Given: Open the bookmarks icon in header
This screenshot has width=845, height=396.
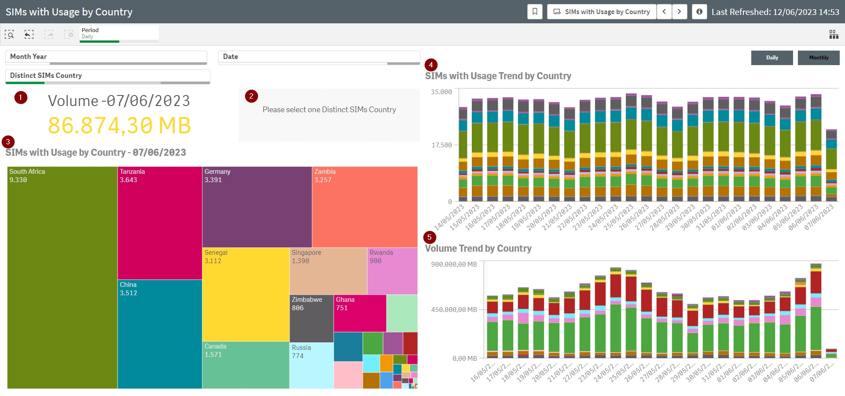Looking at the screenshot, I should click(535, 12).
